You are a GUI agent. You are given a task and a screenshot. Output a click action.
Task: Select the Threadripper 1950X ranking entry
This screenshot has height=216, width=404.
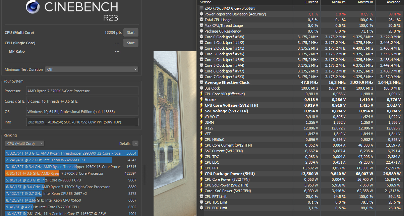71,167
